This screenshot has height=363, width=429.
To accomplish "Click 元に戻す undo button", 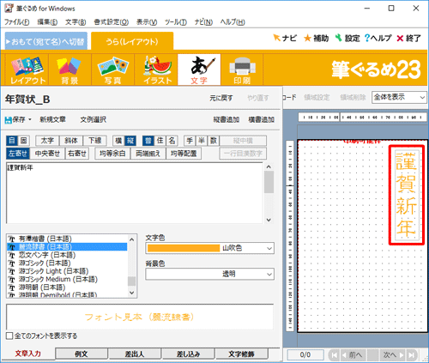I will click(x=221, y=98).
